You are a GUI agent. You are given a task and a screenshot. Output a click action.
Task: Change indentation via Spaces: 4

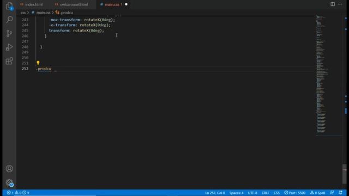coord(236,193)
